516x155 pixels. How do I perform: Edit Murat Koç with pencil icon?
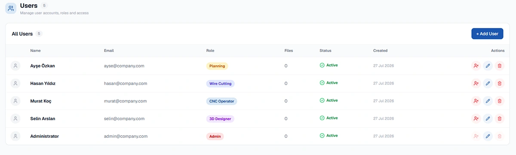click(488, 101)
